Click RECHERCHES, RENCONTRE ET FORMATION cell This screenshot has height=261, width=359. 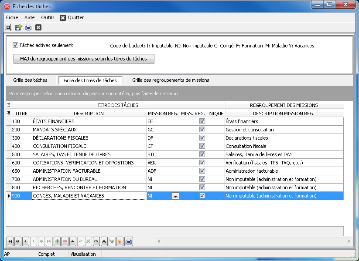point(89,187)
